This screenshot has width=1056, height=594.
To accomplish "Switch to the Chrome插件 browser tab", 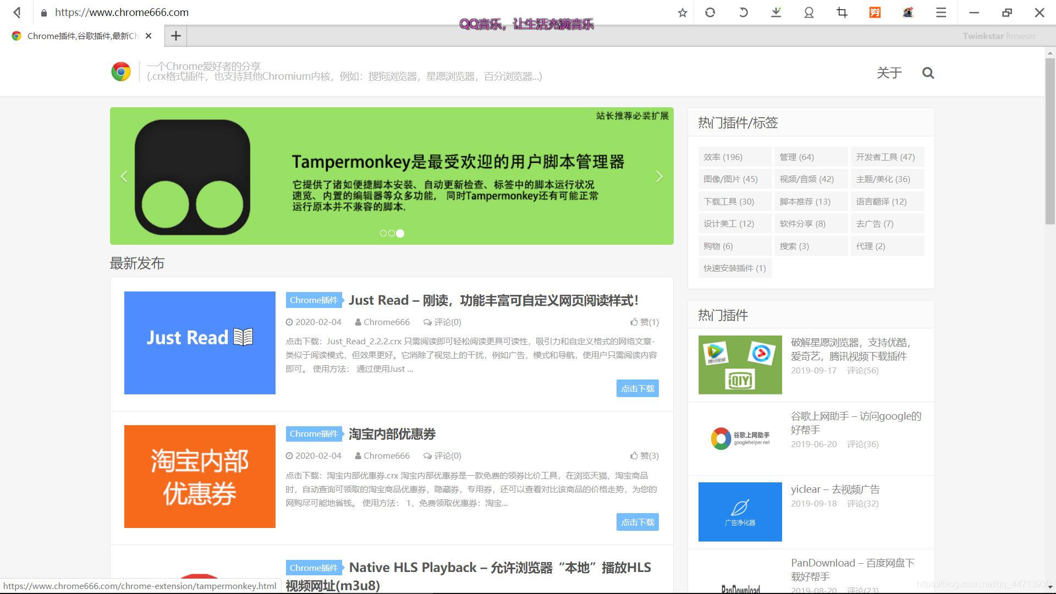I will (77, 36).
